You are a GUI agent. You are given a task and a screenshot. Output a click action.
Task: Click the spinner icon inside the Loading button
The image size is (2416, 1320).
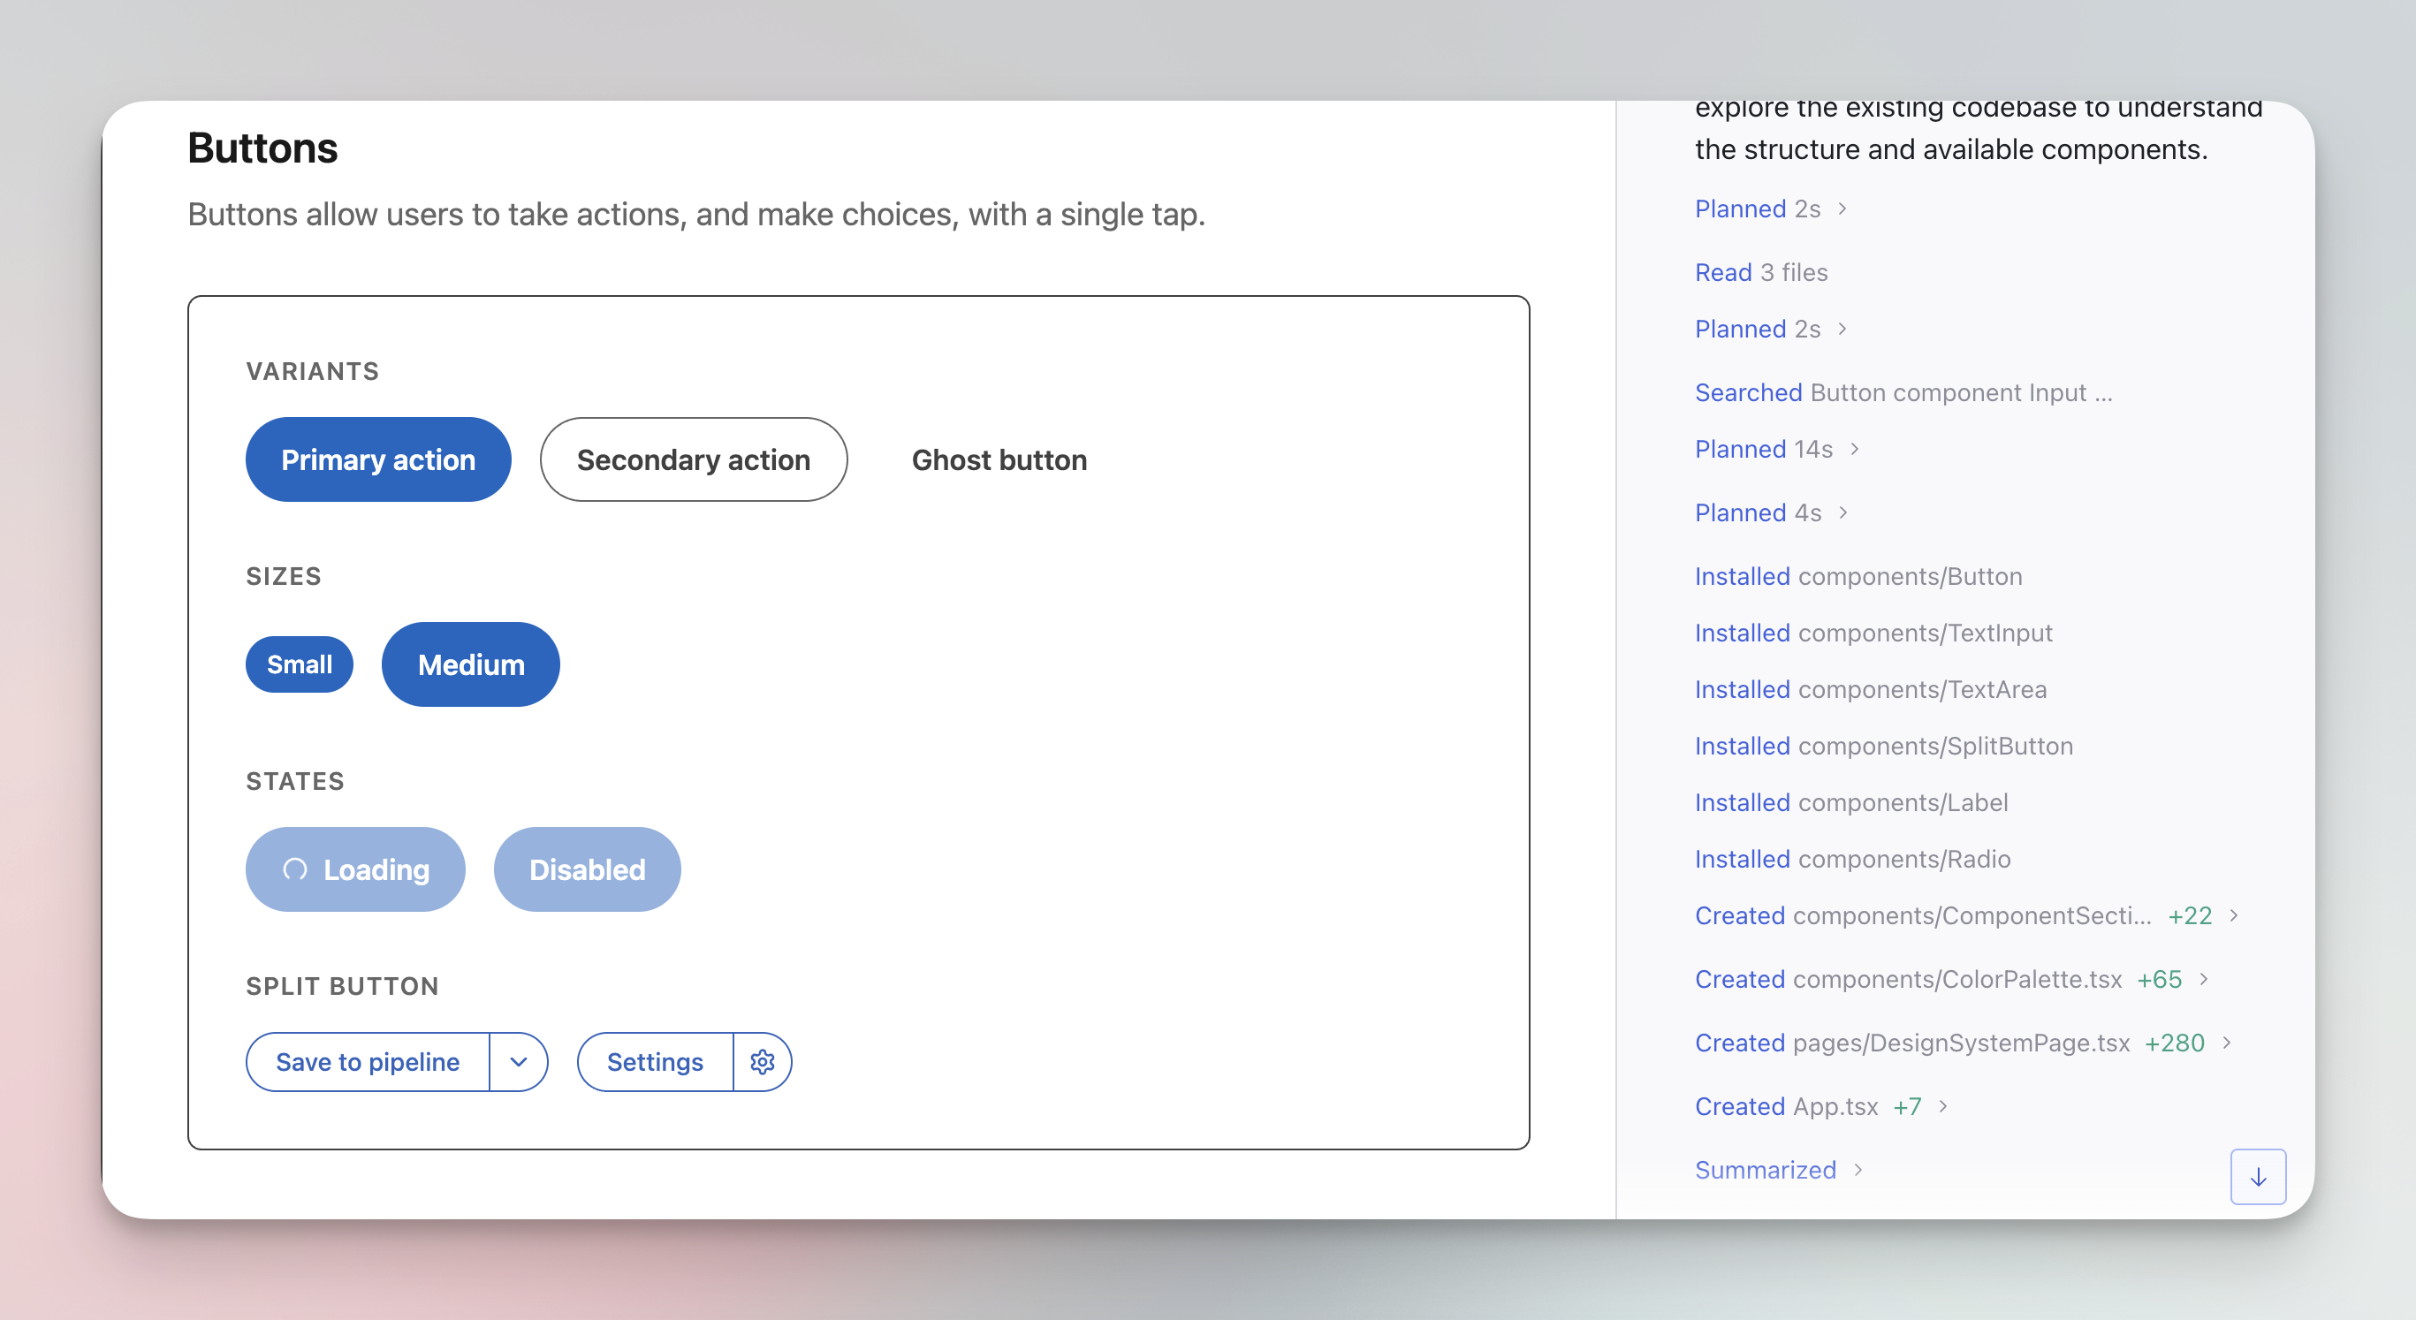pos(296,869)
